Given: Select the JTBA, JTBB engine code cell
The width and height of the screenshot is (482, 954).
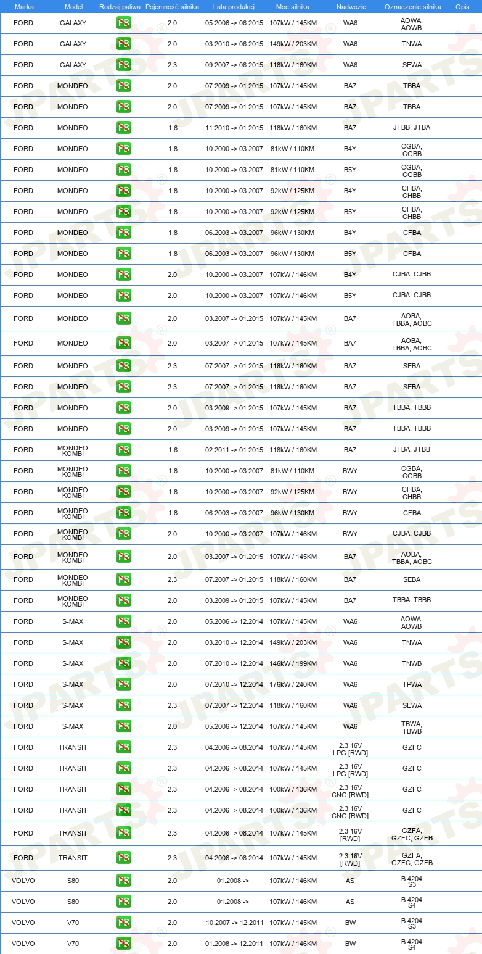Looking at the screenshot, I should click(412, 450).
